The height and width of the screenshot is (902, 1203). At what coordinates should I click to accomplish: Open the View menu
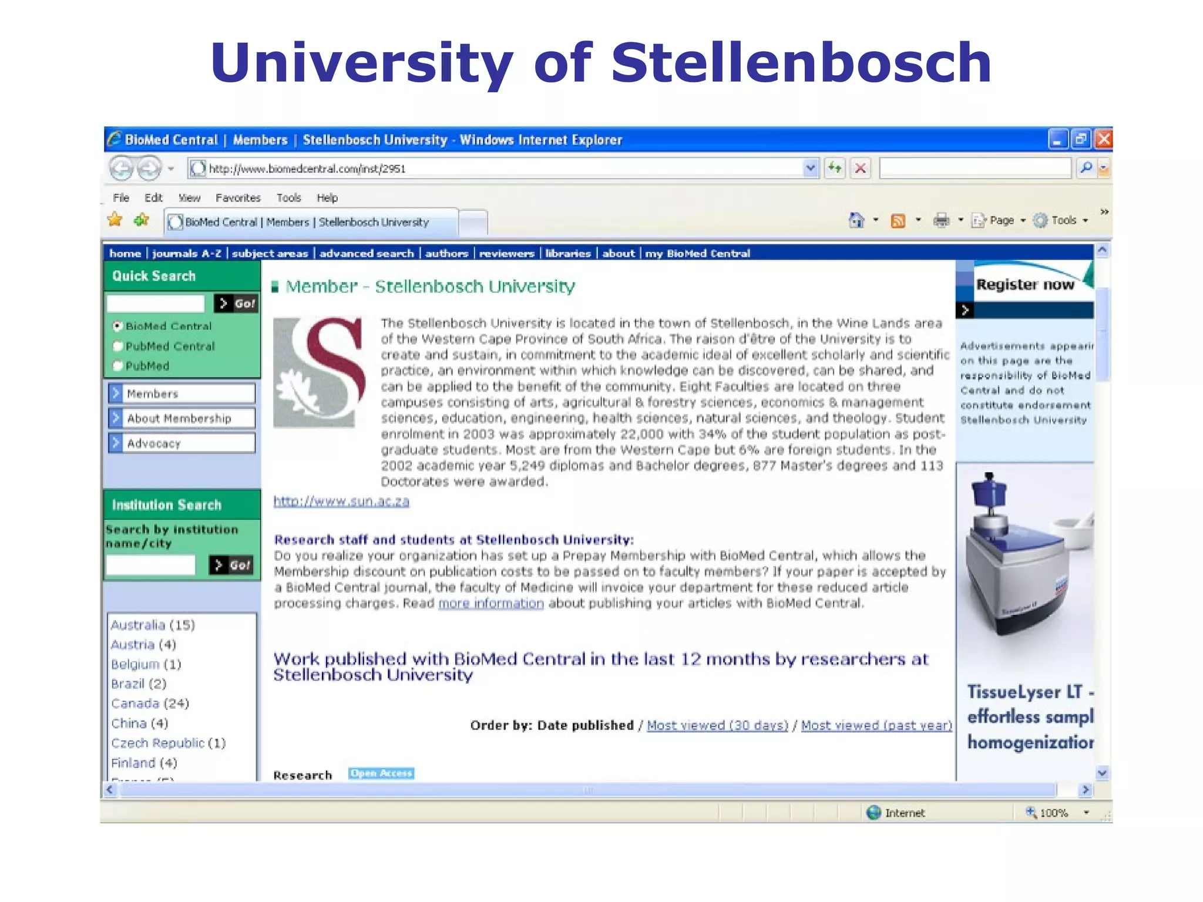pyautogui.click(x=189, y=198)
